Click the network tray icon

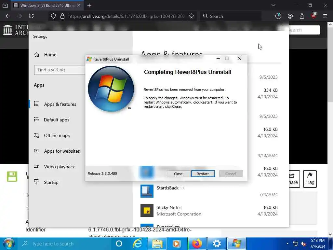(295, 243)
